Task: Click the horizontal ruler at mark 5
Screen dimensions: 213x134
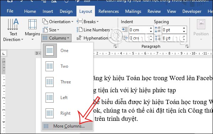Action: [x=133, y=53]
